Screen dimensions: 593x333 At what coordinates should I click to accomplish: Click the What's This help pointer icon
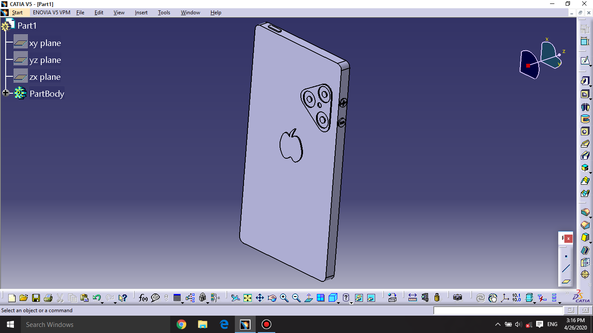tap(123, 298)
